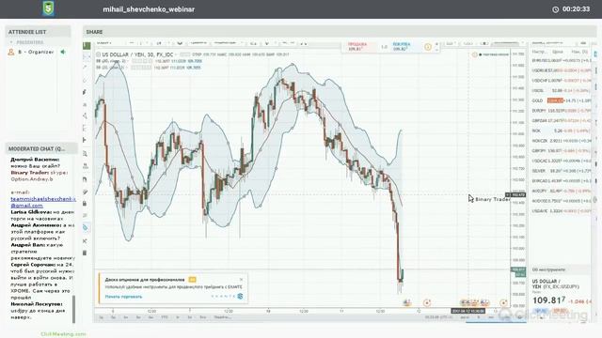Click the flag event marker on time axis
The image size is (602, 338).
(x=406, y=302)
